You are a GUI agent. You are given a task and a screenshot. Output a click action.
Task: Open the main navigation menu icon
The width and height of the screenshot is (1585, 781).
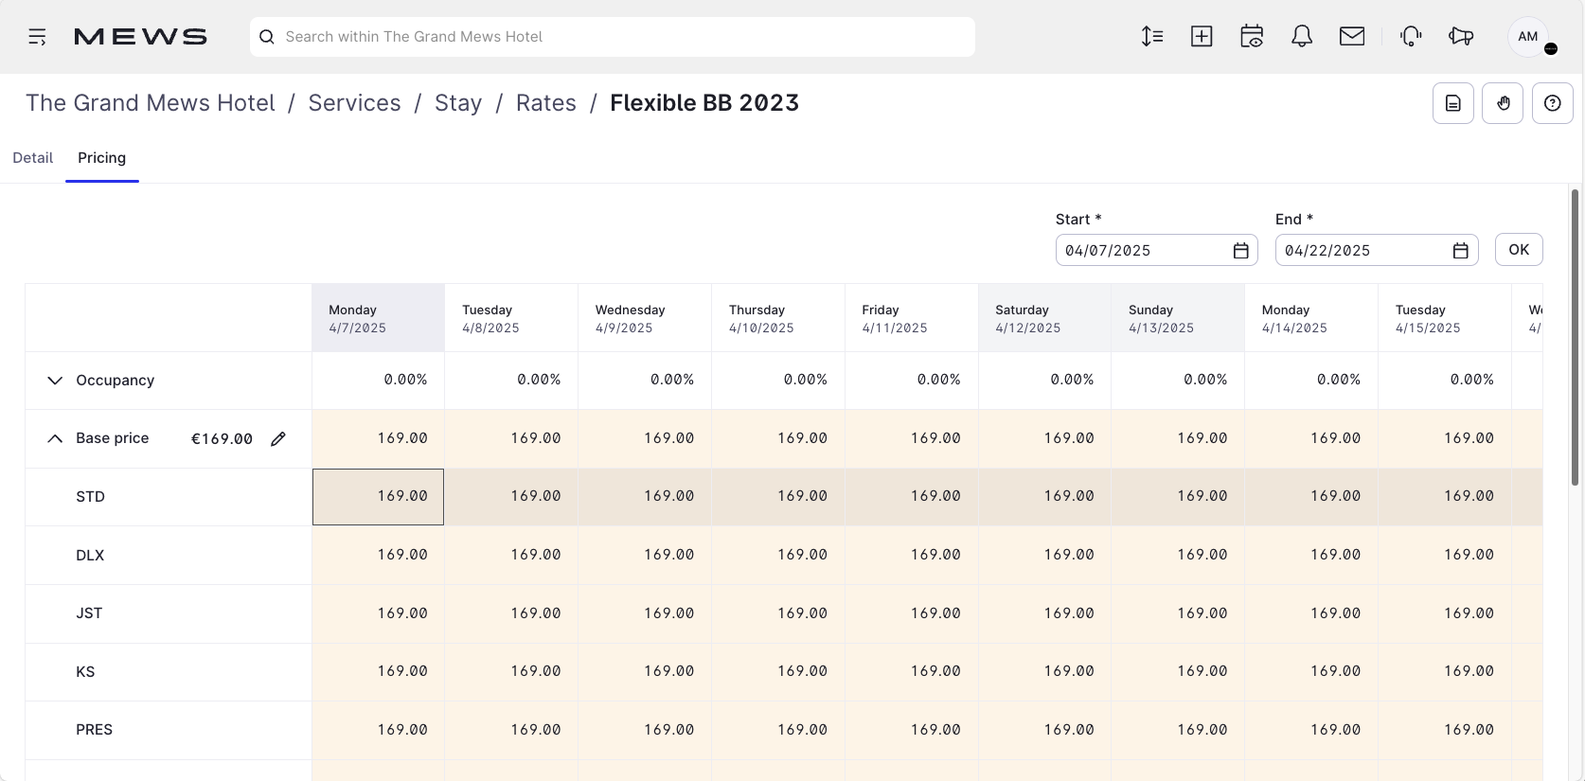click(x=37, y=37)
